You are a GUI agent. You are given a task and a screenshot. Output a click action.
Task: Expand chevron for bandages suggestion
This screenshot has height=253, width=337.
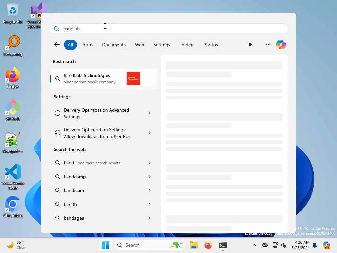click(x=150, y=218)
